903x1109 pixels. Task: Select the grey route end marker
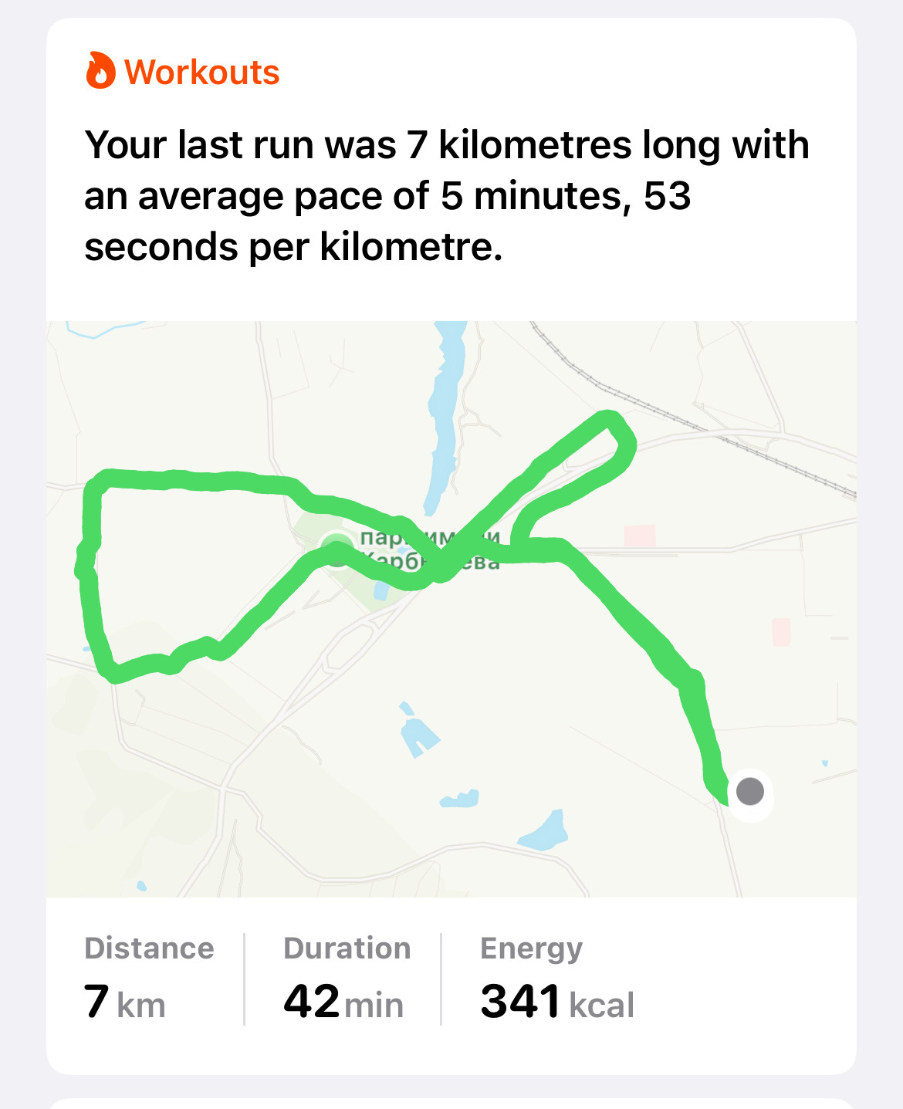(750, 791)
